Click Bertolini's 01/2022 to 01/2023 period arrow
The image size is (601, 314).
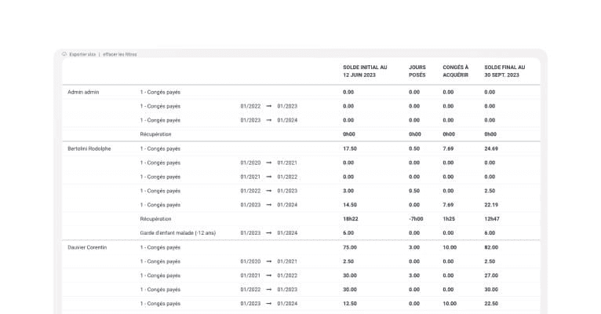[x=268, y=191]
